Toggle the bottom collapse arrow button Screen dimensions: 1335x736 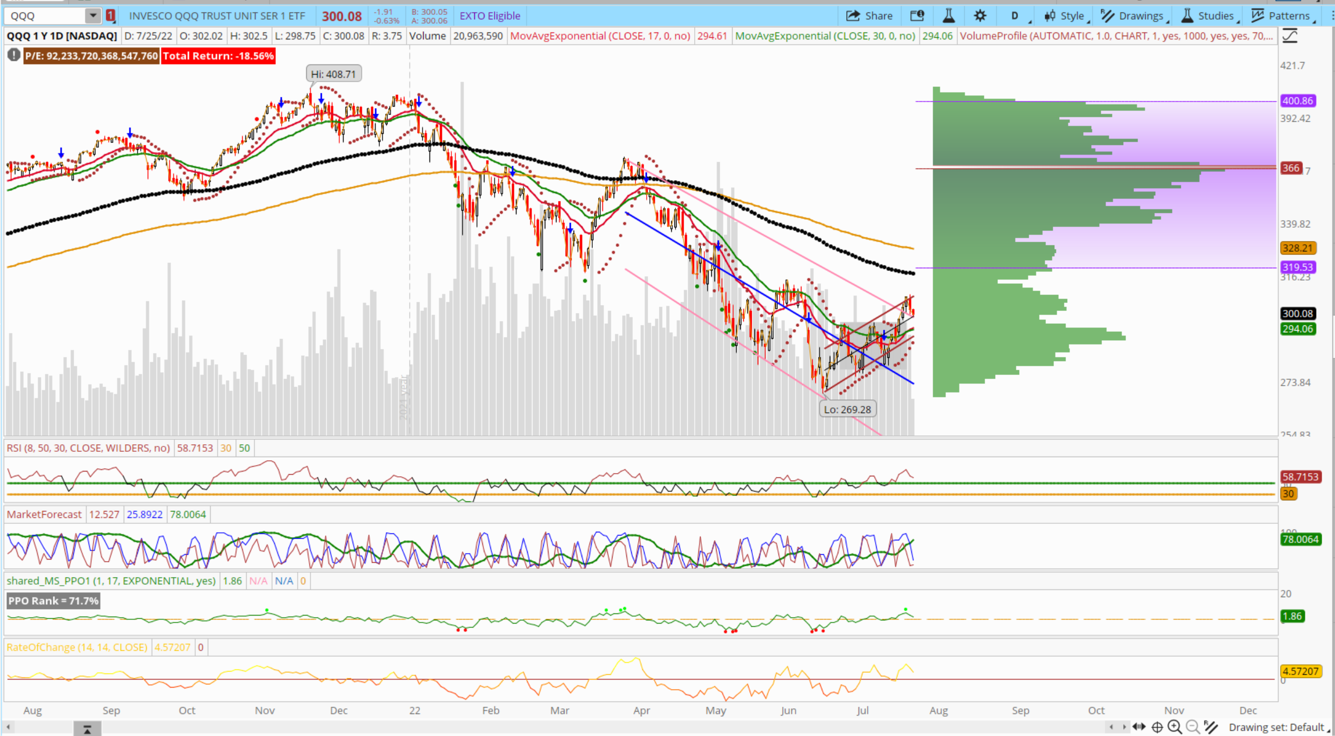click(87, 729)
